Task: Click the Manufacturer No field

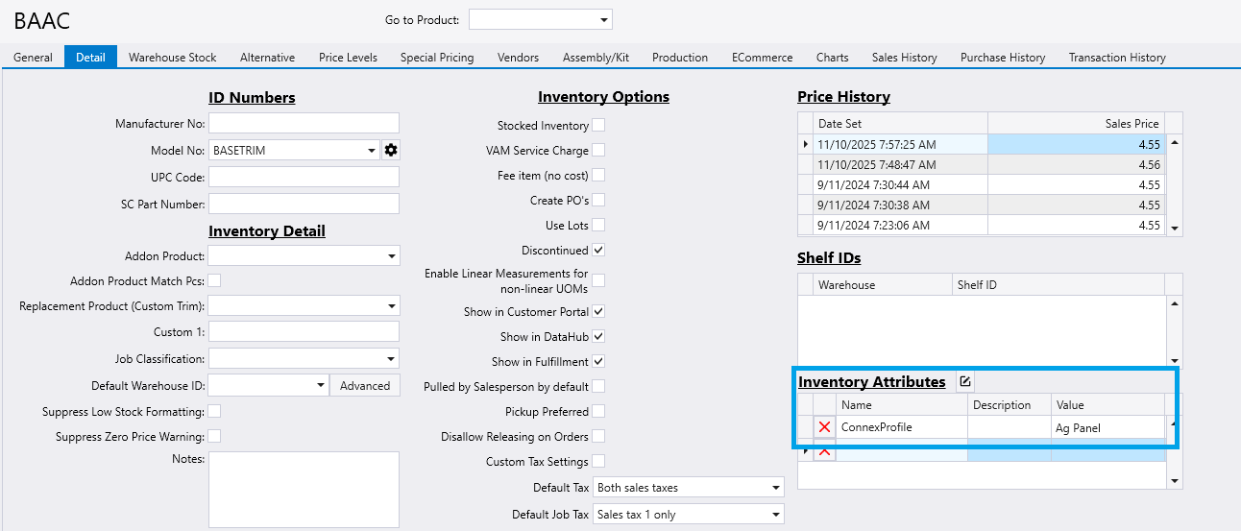Action: coord(304,123)
